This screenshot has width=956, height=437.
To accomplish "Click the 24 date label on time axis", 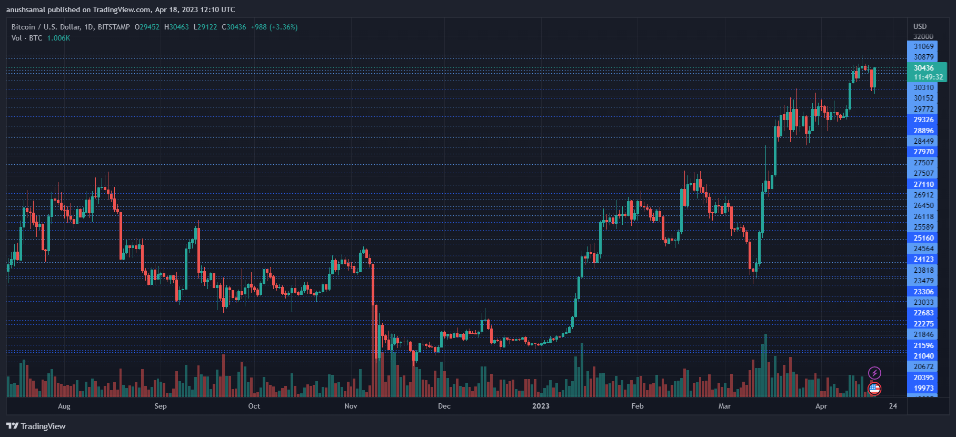I will [893, 406].
